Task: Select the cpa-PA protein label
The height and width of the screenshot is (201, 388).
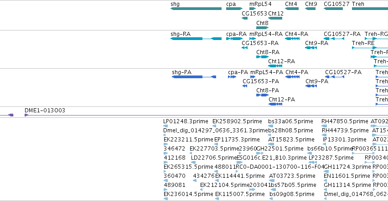Action: pyautogui.click(x=238, y=72)
